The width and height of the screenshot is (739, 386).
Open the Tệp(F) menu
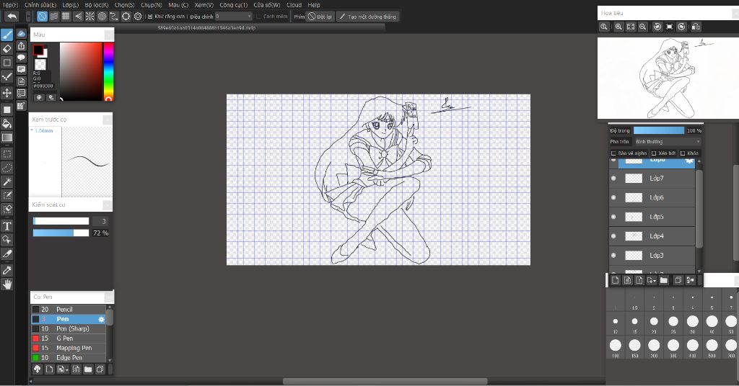10,5
